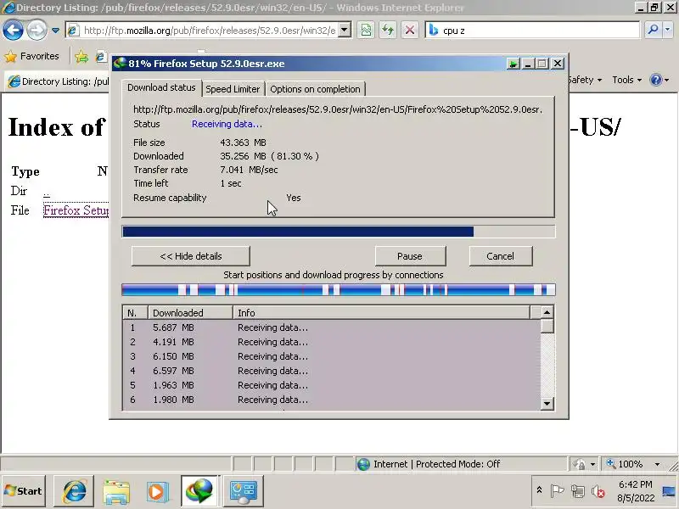Click the network tray icon
Viewport: 679px width, 509px height.
(x=578, y=491)
